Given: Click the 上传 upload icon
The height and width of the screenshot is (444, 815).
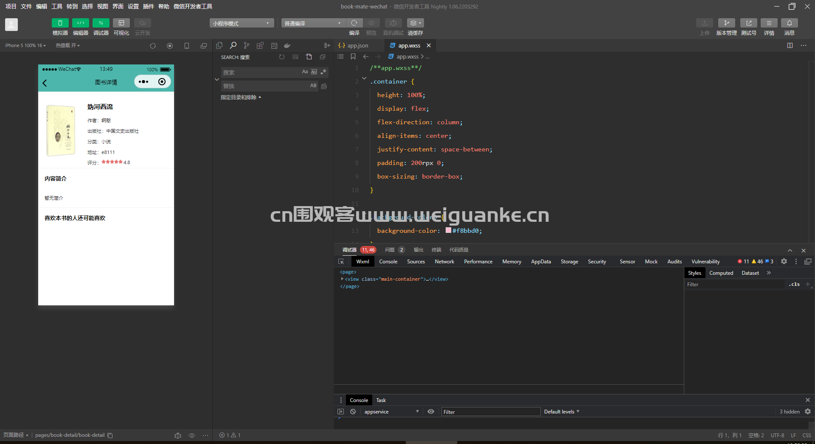Looking at the screenshot, I should tap(705, 23).
